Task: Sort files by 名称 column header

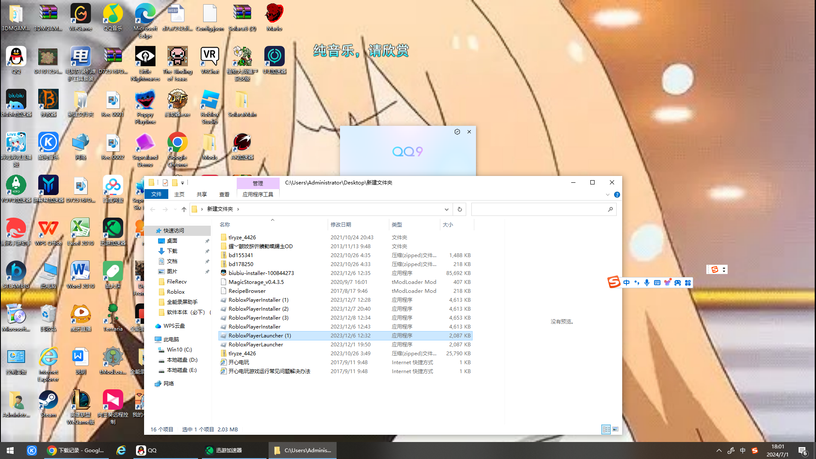Action: [272, 224]
